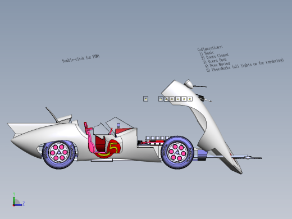Select the fifth light icon in the six-icon row
The height and width of the screenshot is (219, 292).
tap(184, 99)
